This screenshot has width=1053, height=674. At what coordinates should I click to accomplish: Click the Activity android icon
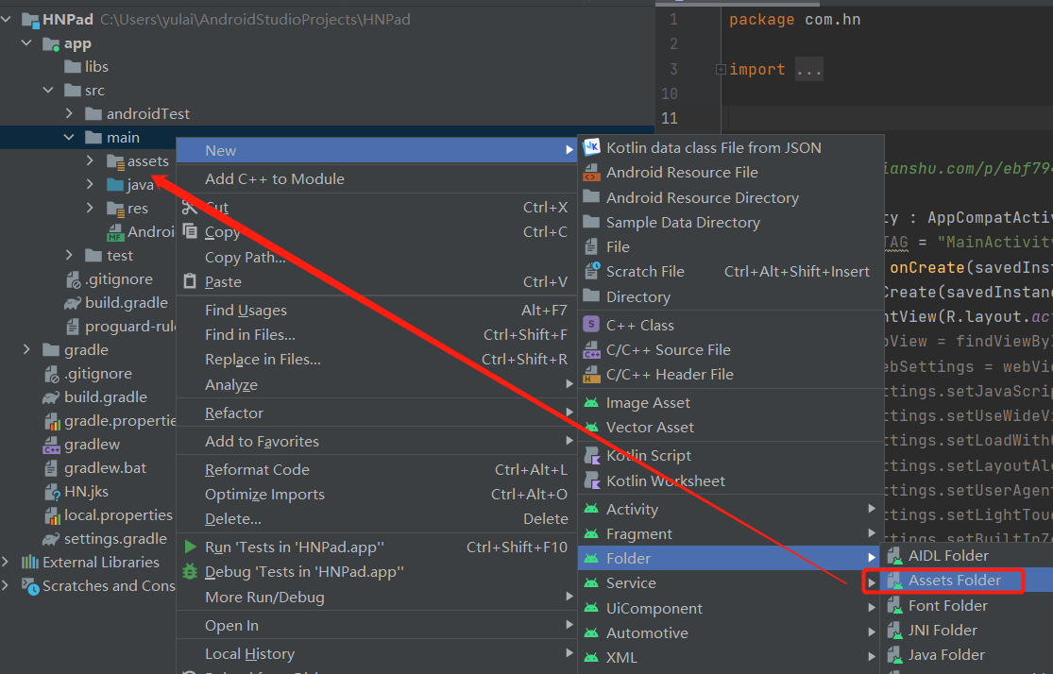point(591,509)
